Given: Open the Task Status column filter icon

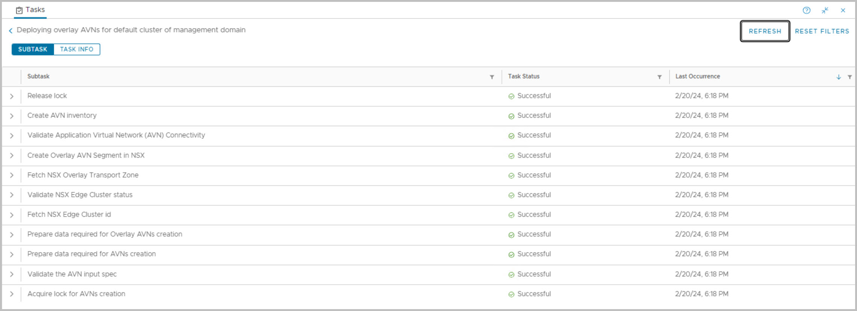Looking at the screenshot, I should [x=659, y=77].
